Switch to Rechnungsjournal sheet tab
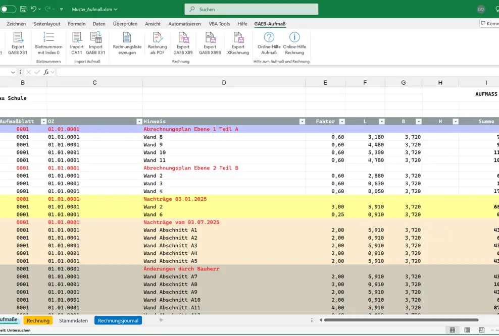 tap(118, 320)
